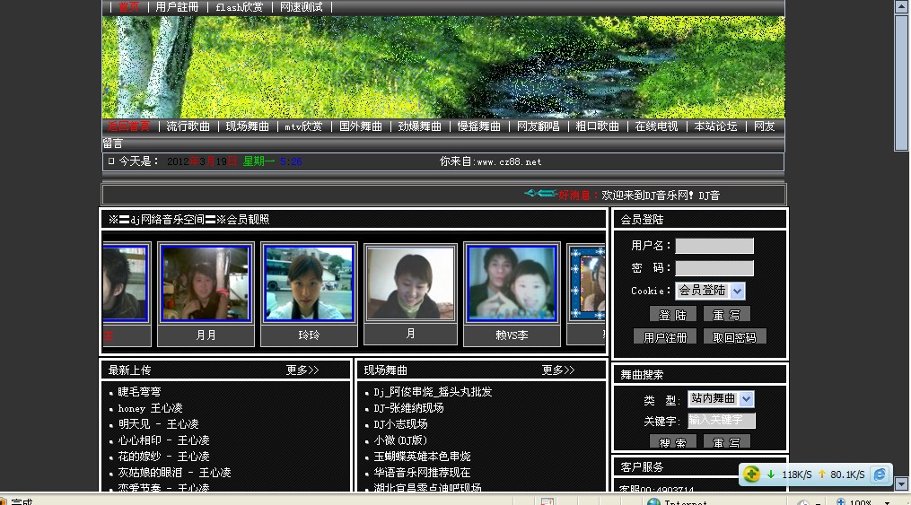Select 国外舞曲 in navigation bar
This screenshot has height=505, width=911.
(360, 126)
